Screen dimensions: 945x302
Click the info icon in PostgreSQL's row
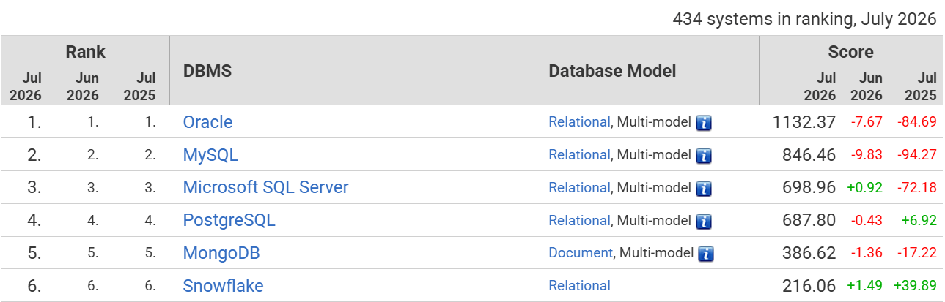705,221
